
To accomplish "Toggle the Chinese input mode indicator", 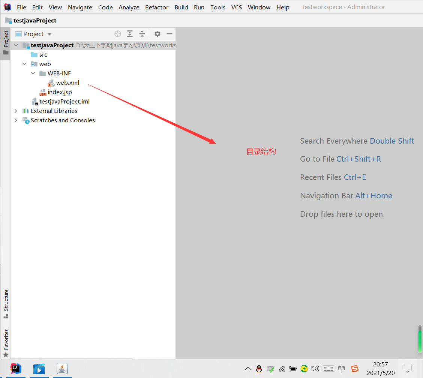I will (x=341, y=369).
